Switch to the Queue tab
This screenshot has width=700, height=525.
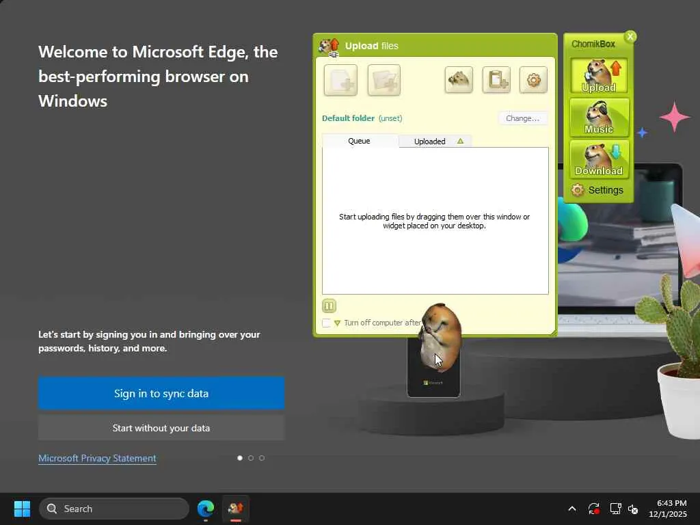[x=360, y=141]
